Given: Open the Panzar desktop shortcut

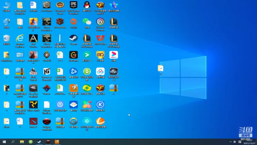Looking at the screenshot, I should pyautogui.click(x=47, y=90).
